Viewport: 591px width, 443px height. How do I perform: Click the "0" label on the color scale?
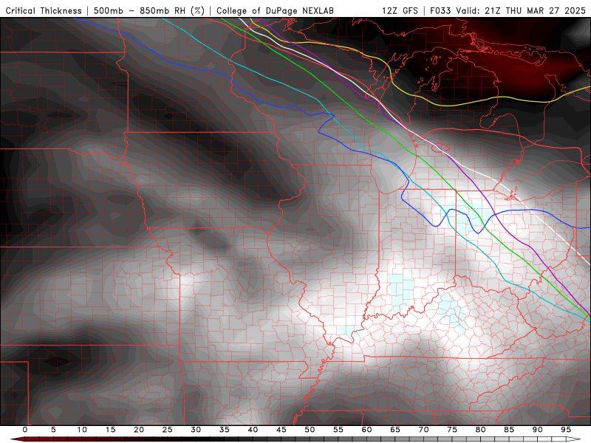(25, 430)
